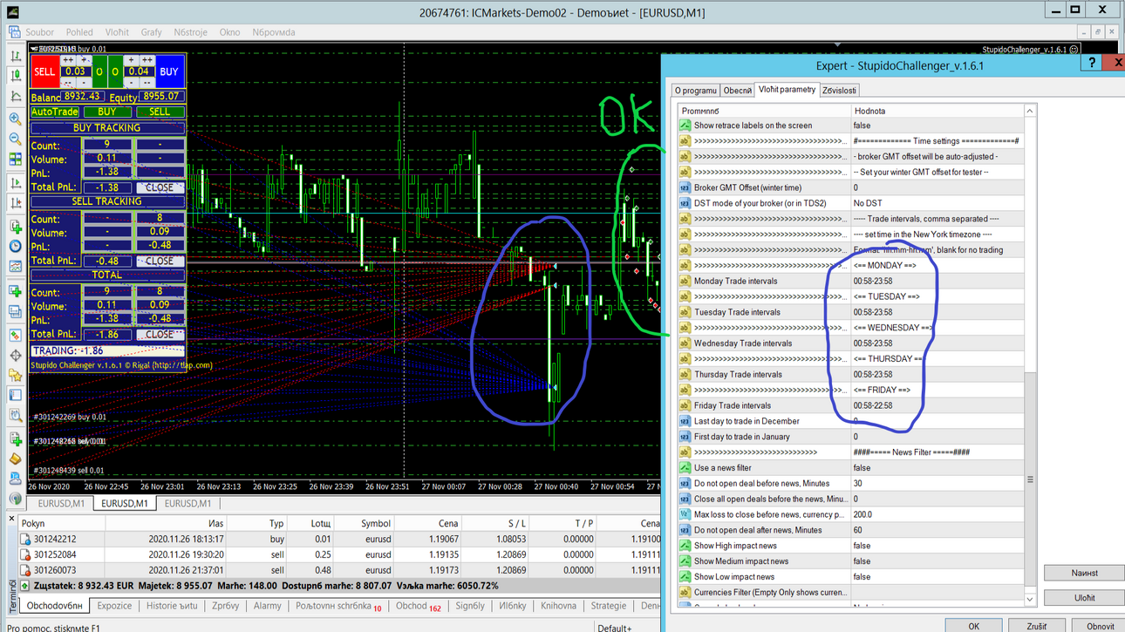The image size is (1125, 632).
Task: Click the MetaEditor yellow icon
Action: (x=15, y=458)
